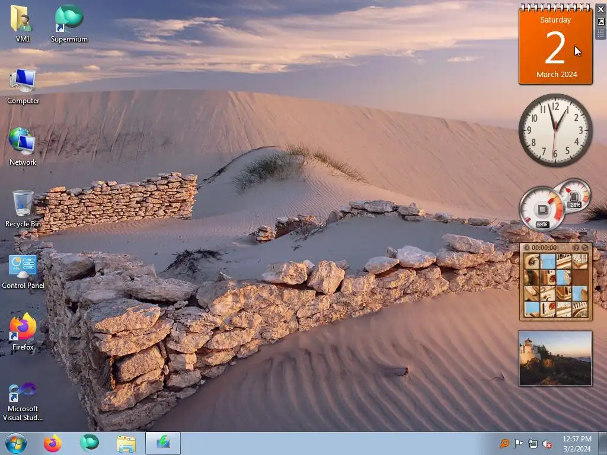Pause the Picture Puzzle timer icon

(x=527, y=248)
